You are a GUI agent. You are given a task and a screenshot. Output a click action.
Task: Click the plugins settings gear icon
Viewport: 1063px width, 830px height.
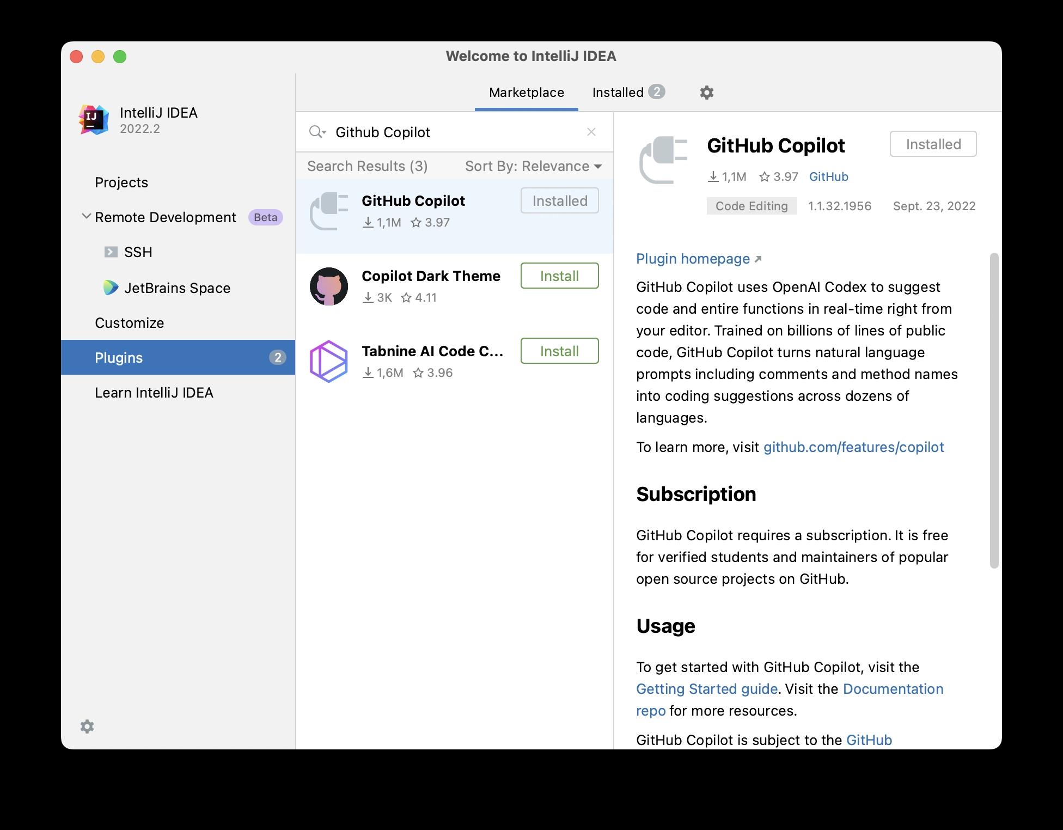coord(706,93)
